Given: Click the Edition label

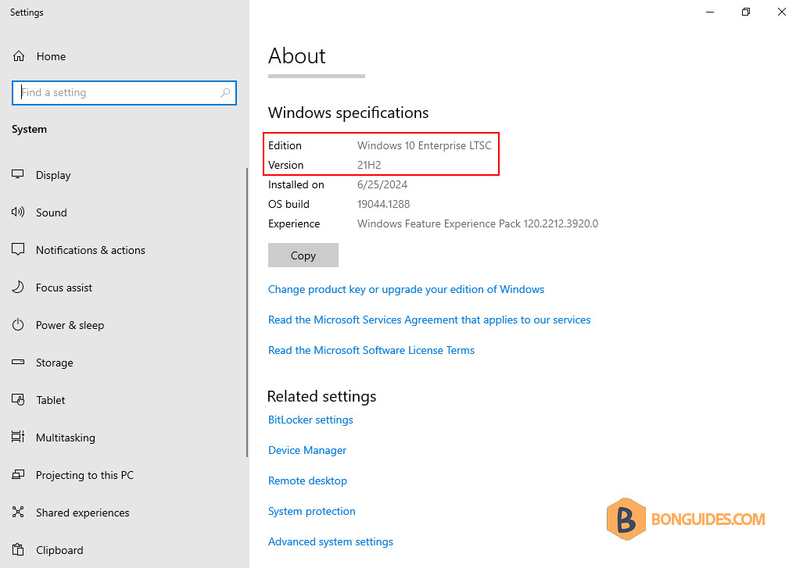Looking at the screenshot, I should click(x=285, y=145).
